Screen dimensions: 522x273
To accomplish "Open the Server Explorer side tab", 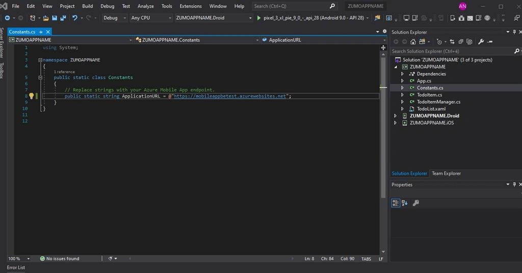I will click(x=2, y=43).
